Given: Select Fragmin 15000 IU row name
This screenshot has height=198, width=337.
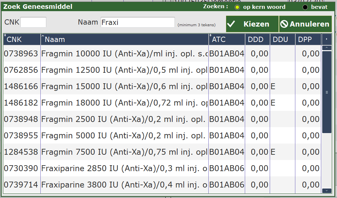Looking at the screenshot, I should (125, 86).
